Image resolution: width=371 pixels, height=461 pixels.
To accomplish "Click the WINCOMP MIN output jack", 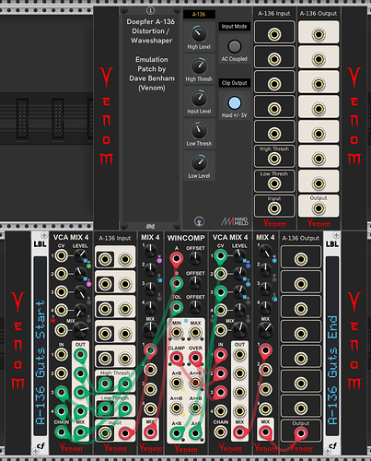I will coord(177,332).
